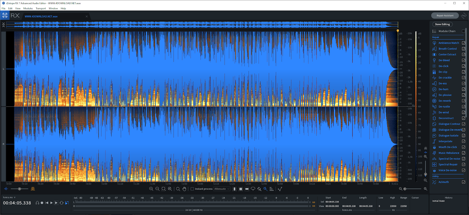
Task: Toggle the Center Extract checkbox
Action: tap(463, 55)
